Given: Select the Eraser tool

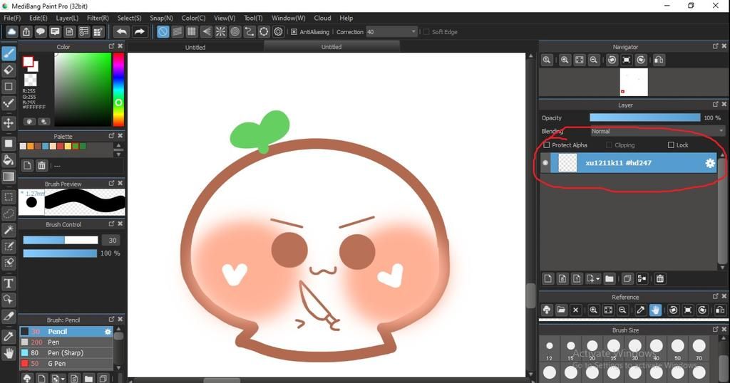Looking at the screenshot, I should coord(9,70).
